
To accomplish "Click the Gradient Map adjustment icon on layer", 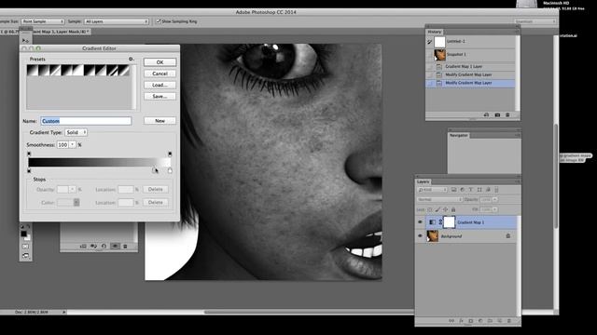I will tap(433, 222).
